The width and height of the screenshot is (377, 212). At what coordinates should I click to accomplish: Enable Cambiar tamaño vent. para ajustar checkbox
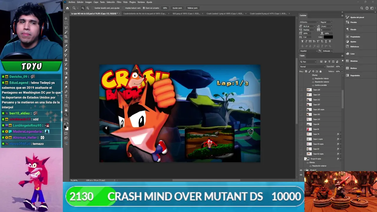(x=93, y=8)
